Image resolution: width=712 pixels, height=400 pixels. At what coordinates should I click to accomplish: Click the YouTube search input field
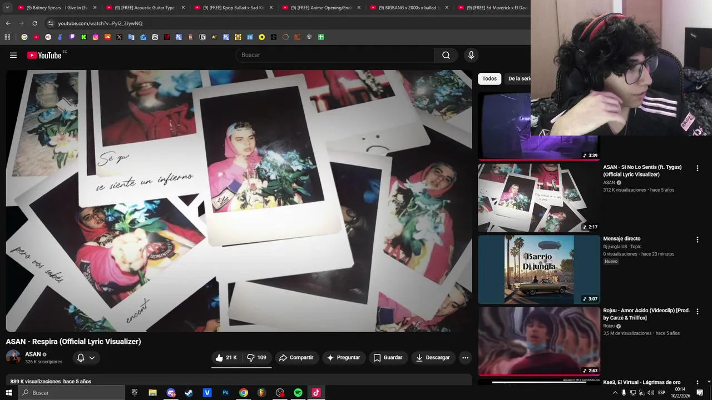[x=335, y=55]
